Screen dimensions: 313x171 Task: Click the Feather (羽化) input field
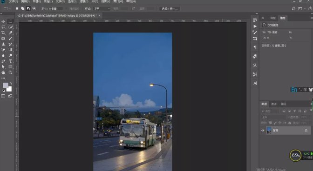[x=56, y=9]
